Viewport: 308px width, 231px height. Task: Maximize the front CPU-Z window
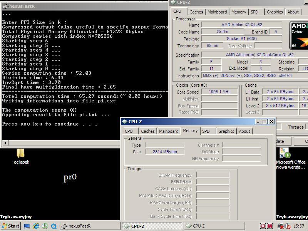[264, 122]
